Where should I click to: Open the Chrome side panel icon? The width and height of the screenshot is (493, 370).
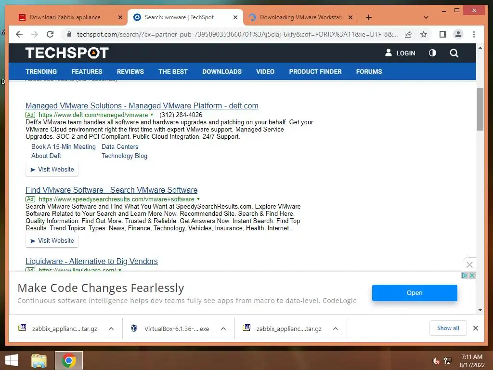coord(443,34)
